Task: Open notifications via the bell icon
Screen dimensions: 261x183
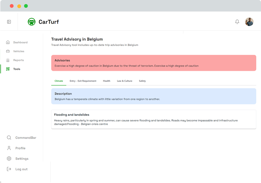Action: point(237,22)
